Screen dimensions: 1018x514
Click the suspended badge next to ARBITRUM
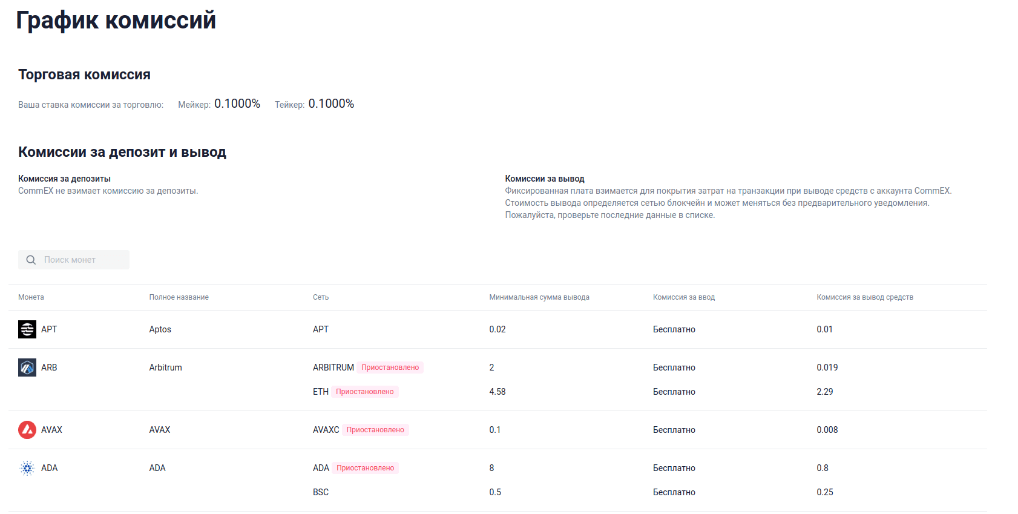pyautogui.click(x=390, y=367)
